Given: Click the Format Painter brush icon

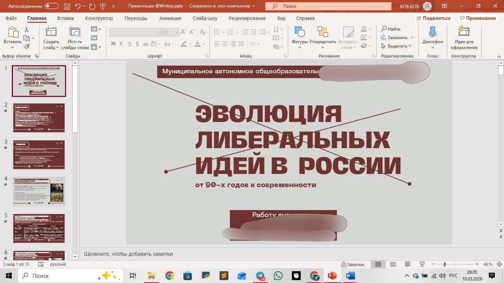Looking at the screenshot, I should coord(27,46).
